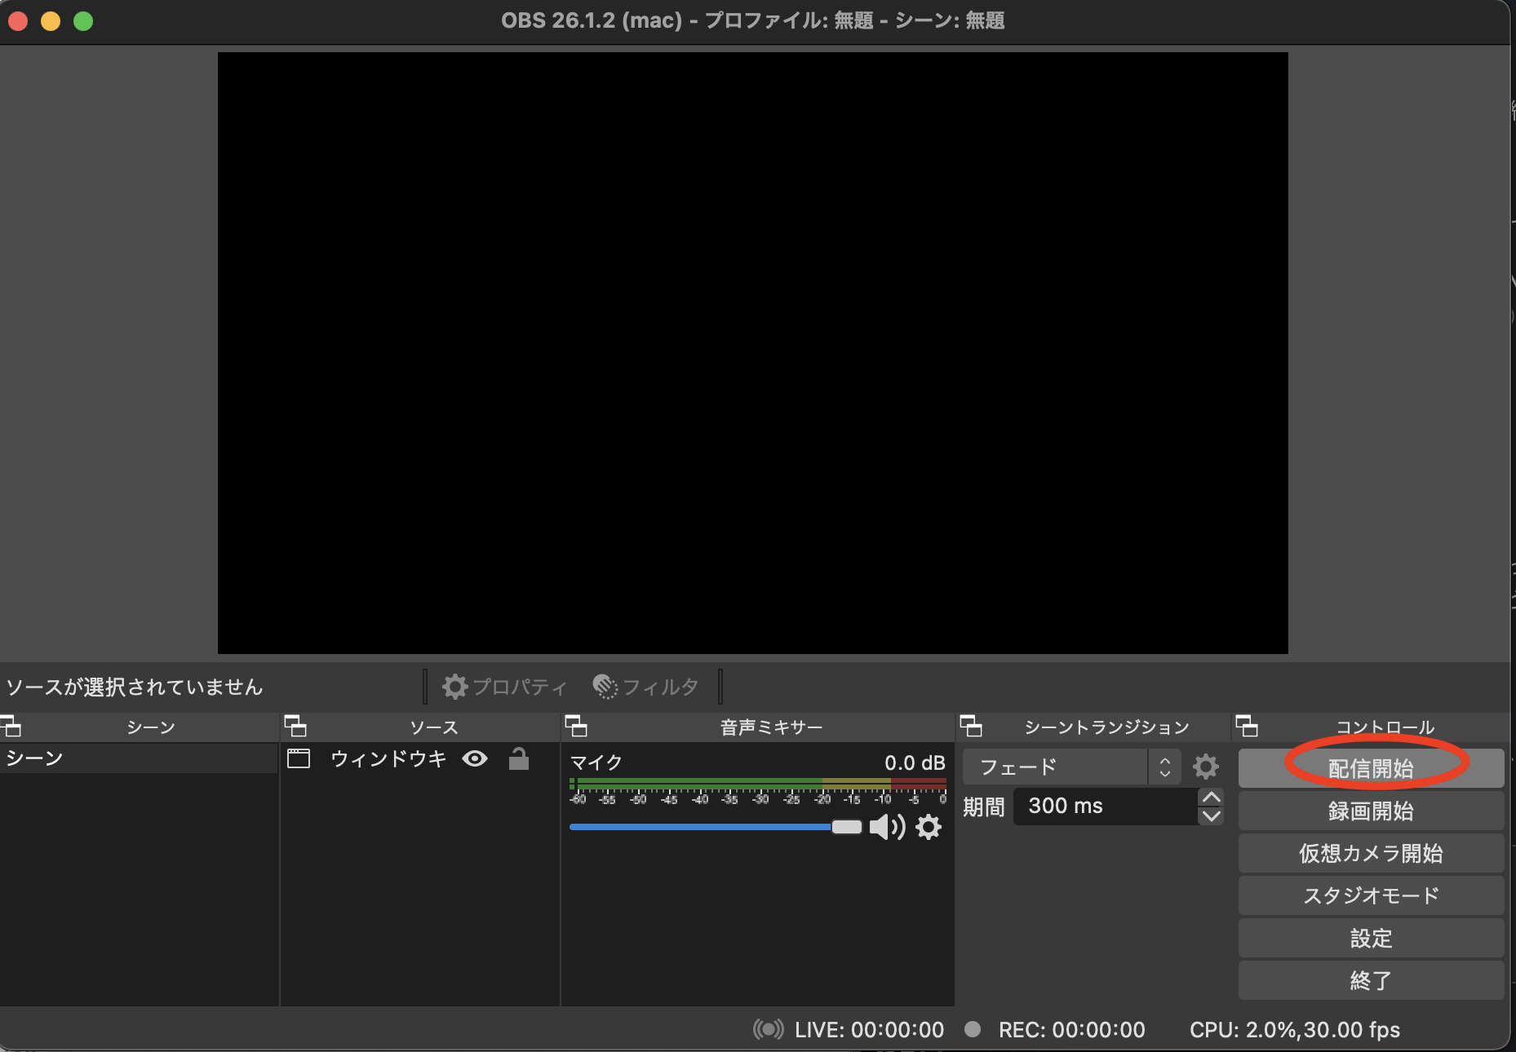The width and height of the screenshot is (1516, 1052).
Task: Click the filter icon next to フィルタ
Action: click(604, 686)
